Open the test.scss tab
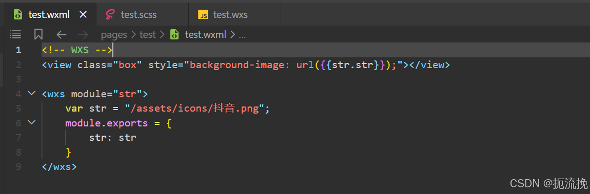Screen dimensions: 590x194 tap(142, 15)
